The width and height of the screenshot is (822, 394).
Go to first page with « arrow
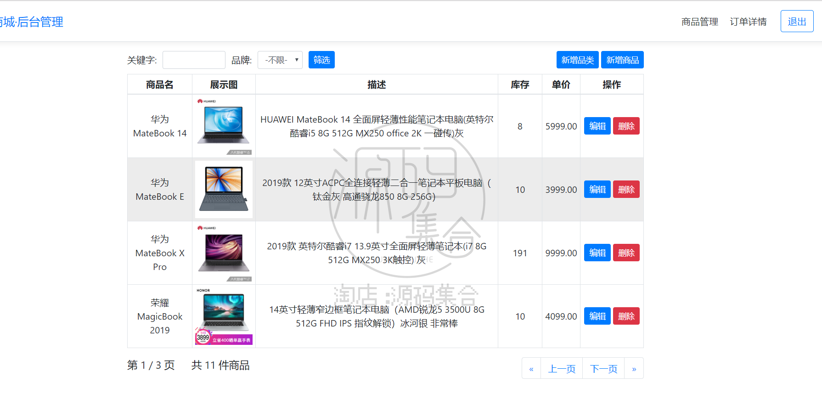(531, 368)
